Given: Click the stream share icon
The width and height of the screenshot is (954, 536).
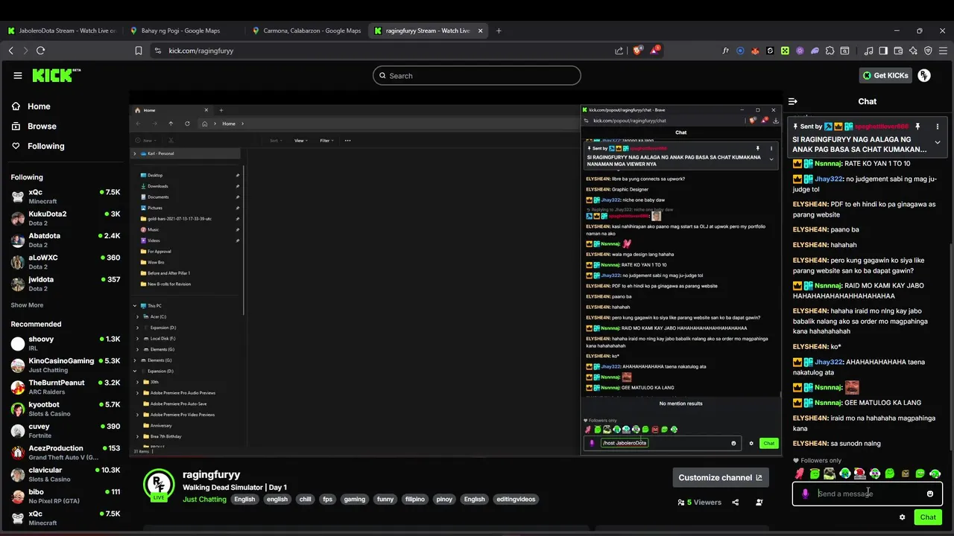Looking at the screenshot, I should [735, 502].
